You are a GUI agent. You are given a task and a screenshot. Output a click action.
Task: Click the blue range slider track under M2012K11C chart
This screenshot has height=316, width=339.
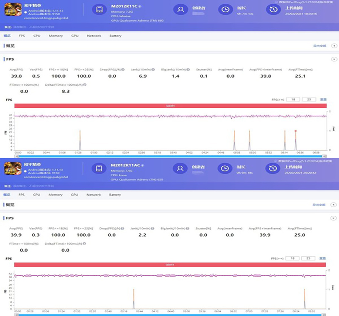[170, 156]
